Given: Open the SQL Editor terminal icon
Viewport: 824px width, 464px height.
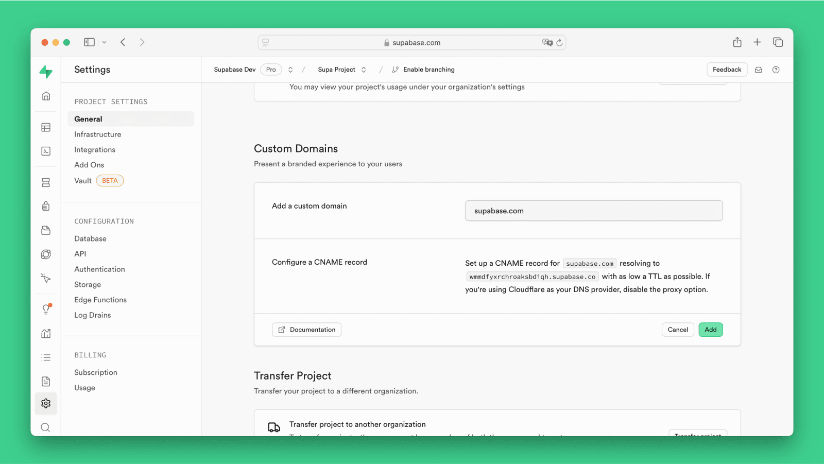Looking at the screenshot, I should tap(46, 151).
